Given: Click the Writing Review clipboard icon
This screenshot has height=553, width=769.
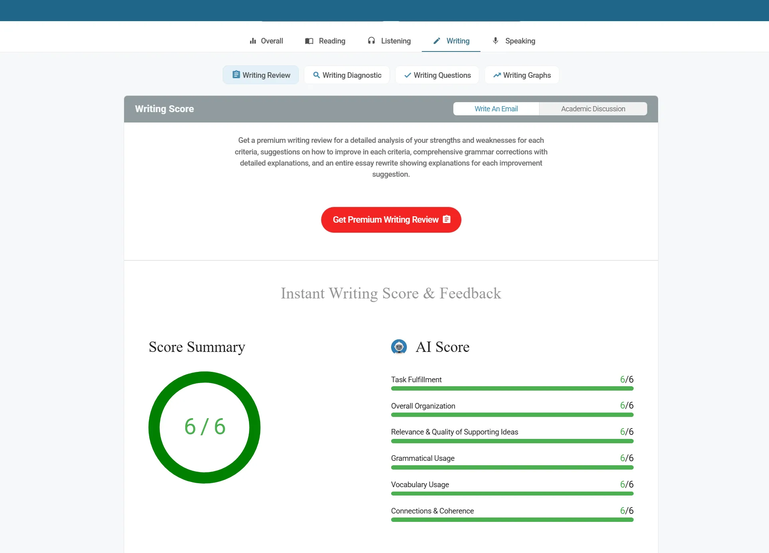Looking at the screenshot, I should 236,75.
